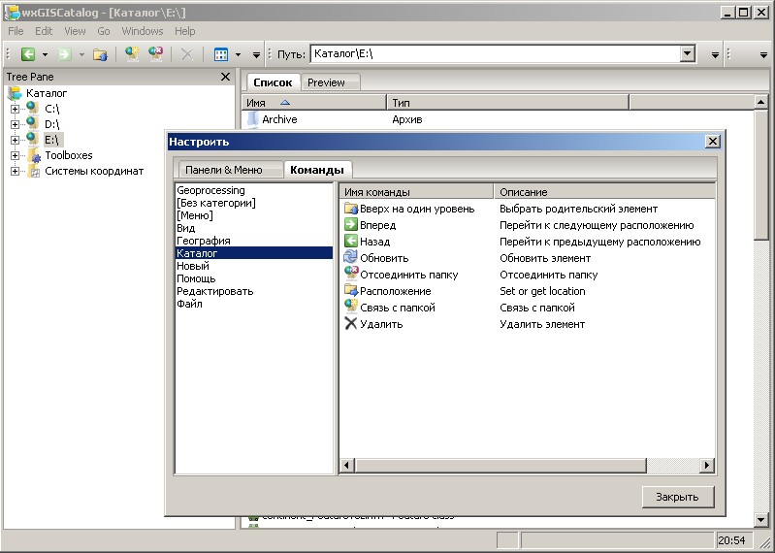Expand the Toolboxes tree node

15,155
